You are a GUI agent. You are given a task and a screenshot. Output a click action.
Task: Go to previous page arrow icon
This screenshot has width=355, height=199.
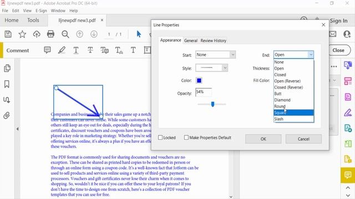[79, 34]
